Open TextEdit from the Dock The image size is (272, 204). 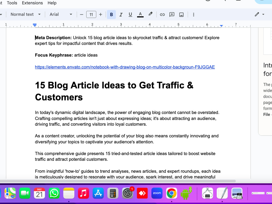click(x=222, y=193)
